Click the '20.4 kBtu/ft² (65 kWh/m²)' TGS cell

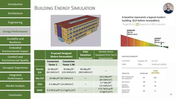106,78
